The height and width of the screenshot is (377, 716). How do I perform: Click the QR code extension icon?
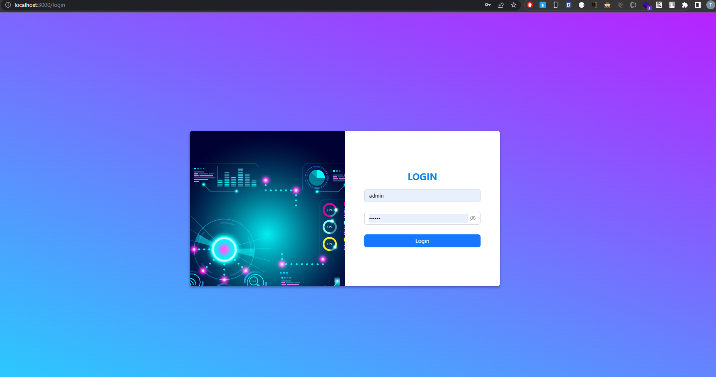point(659,5)
